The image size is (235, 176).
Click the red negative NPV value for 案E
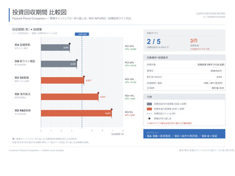coord(130,115)
